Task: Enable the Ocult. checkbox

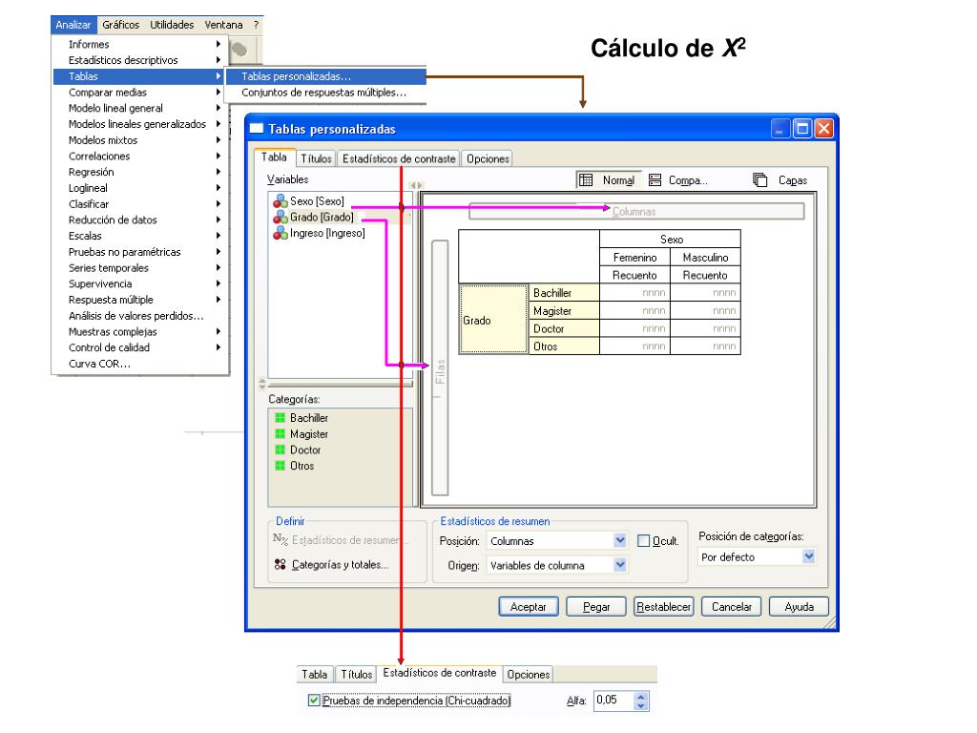Action: (644, 541)
